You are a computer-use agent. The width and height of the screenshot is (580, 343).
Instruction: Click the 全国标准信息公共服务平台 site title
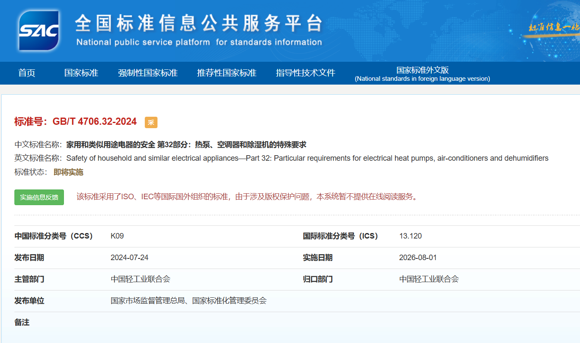tap(199, 23)
